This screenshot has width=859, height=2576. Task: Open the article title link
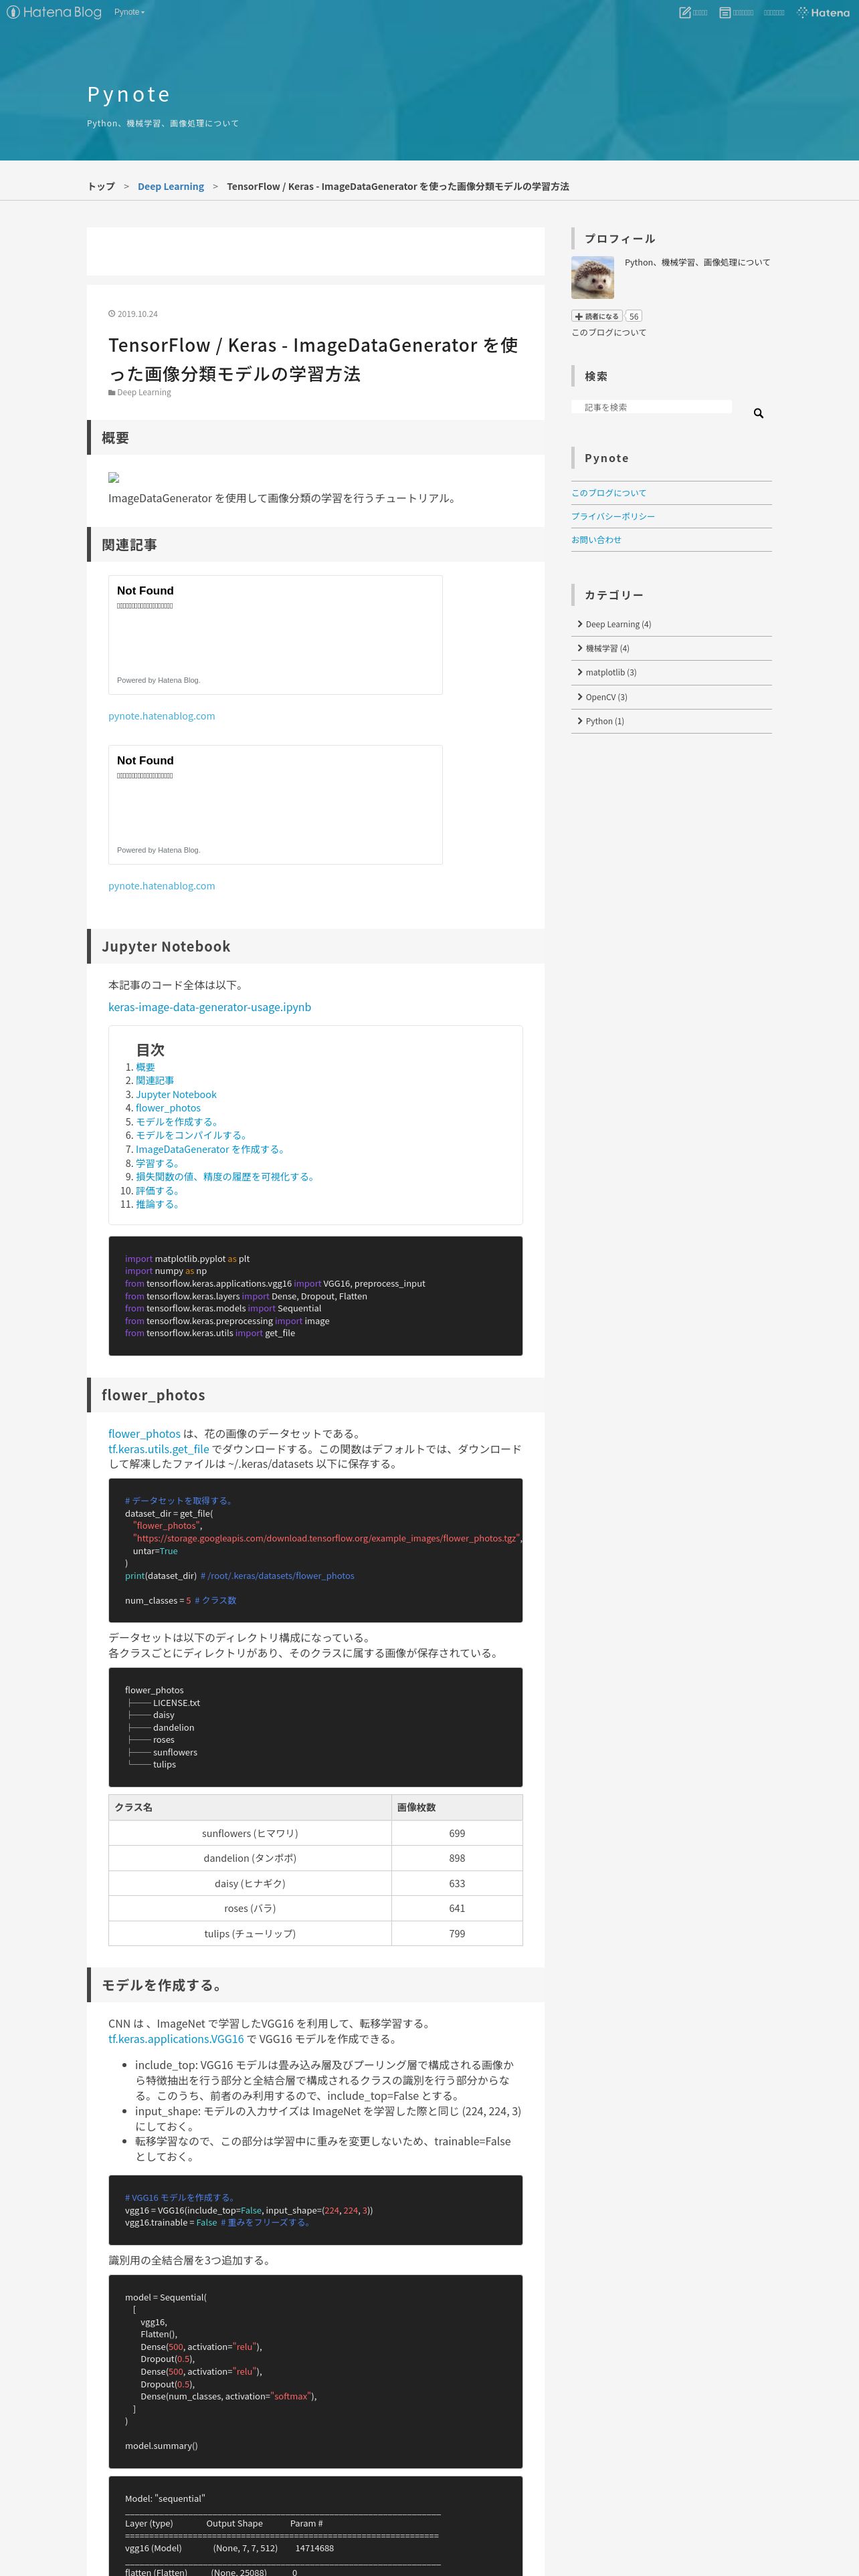tap(313, 359)
